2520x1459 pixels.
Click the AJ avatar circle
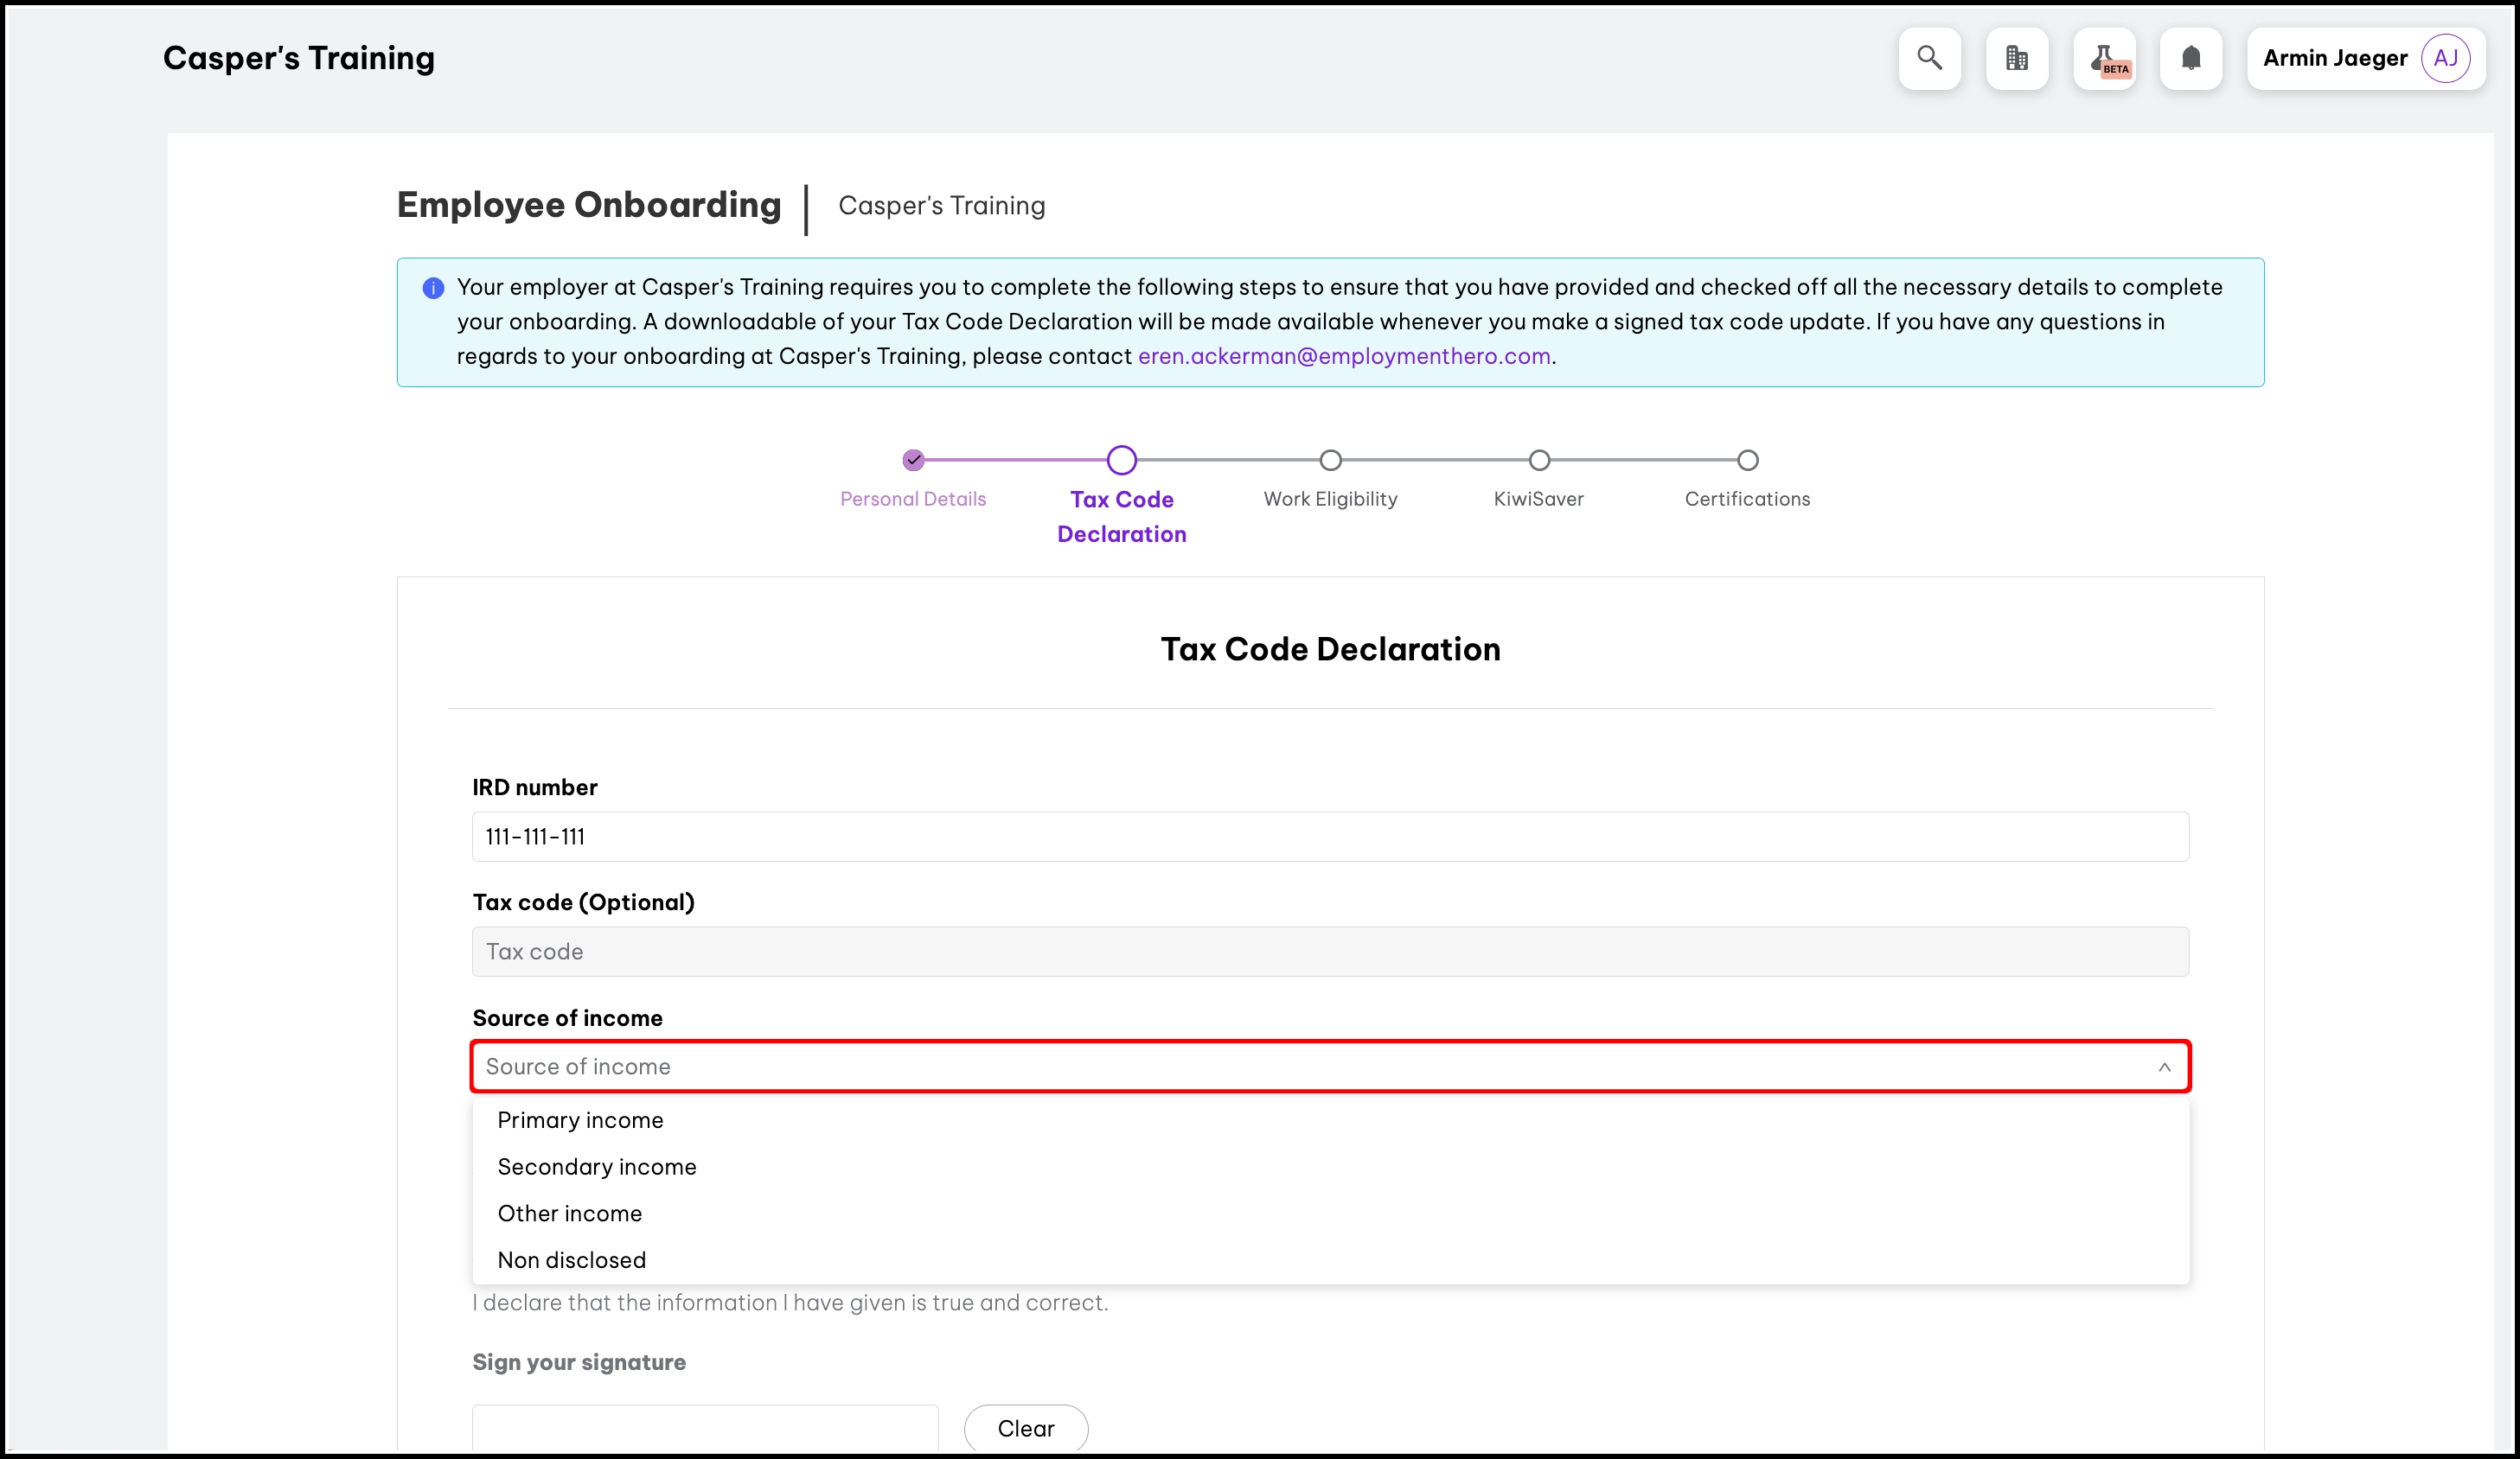2445,58
